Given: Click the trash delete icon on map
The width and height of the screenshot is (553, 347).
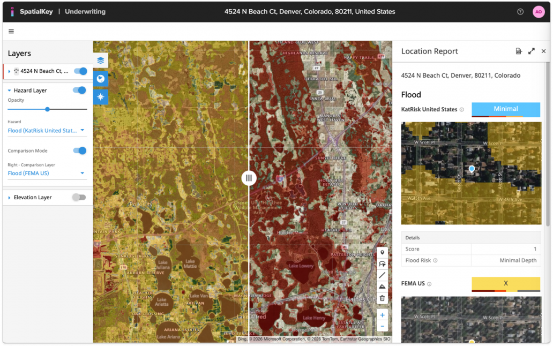Looking at the screenshot, I should [382, 298].
